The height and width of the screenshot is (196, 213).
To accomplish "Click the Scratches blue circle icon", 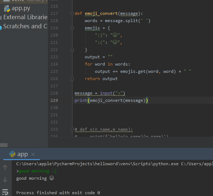I will tap(1, 28).
